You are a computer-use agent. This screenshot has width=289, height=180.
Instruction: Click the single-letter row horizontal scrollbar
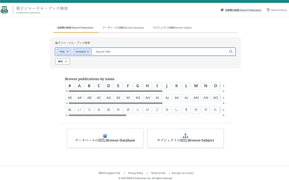(x=115, y=91)
